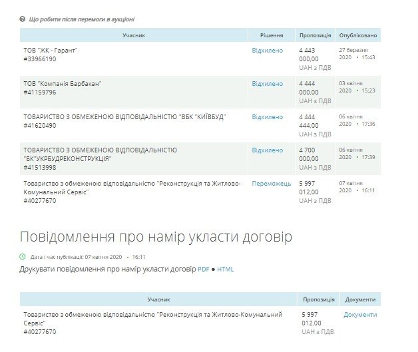
Task: Open the notice in HTML format
Action: click(x=225, y=269)
